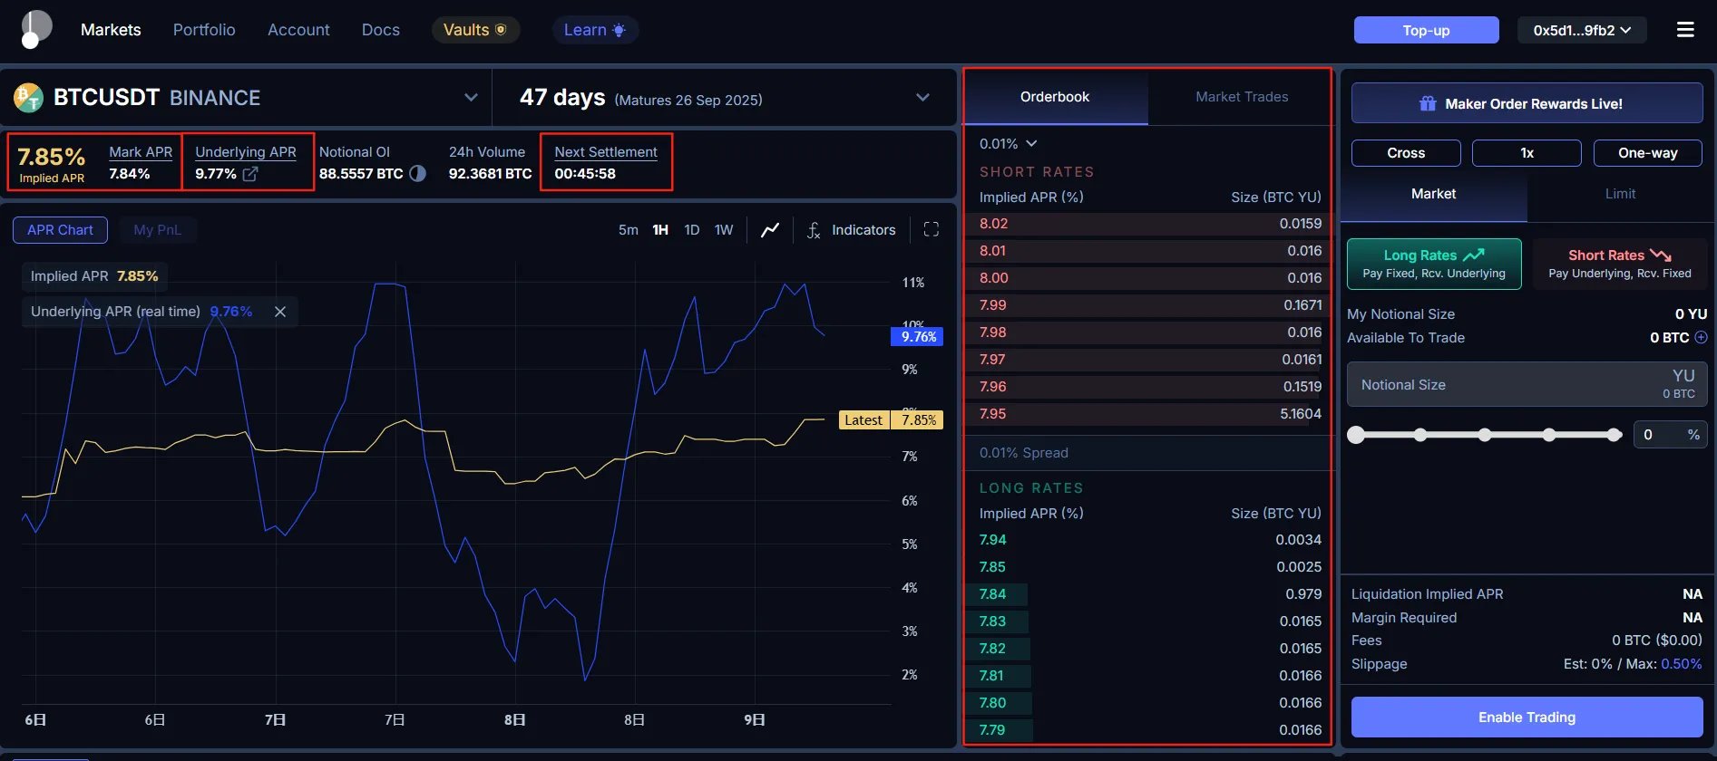Expand chart to fullscreen
Screen dimensions: 1717x761
tap(931, 229)
